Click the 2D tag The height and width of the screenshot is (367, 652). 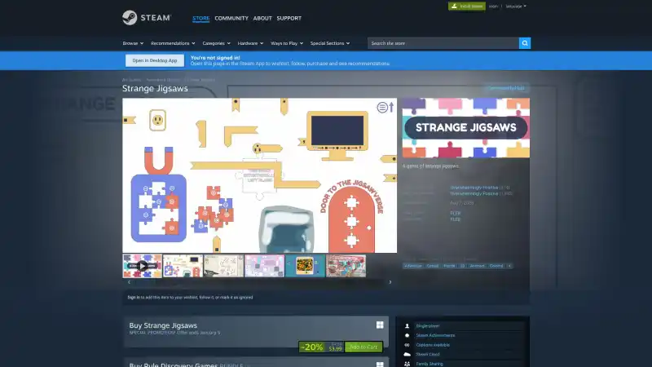[x=462, y=266]
